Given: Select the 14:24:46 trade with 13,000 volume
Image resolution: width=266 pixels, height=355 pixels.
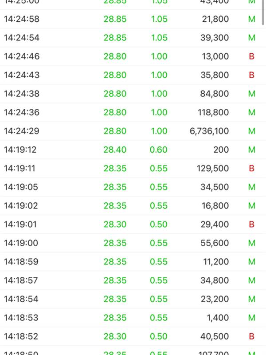Looking at the screenshot, I should pyautogui.click(x=133, y=56).
